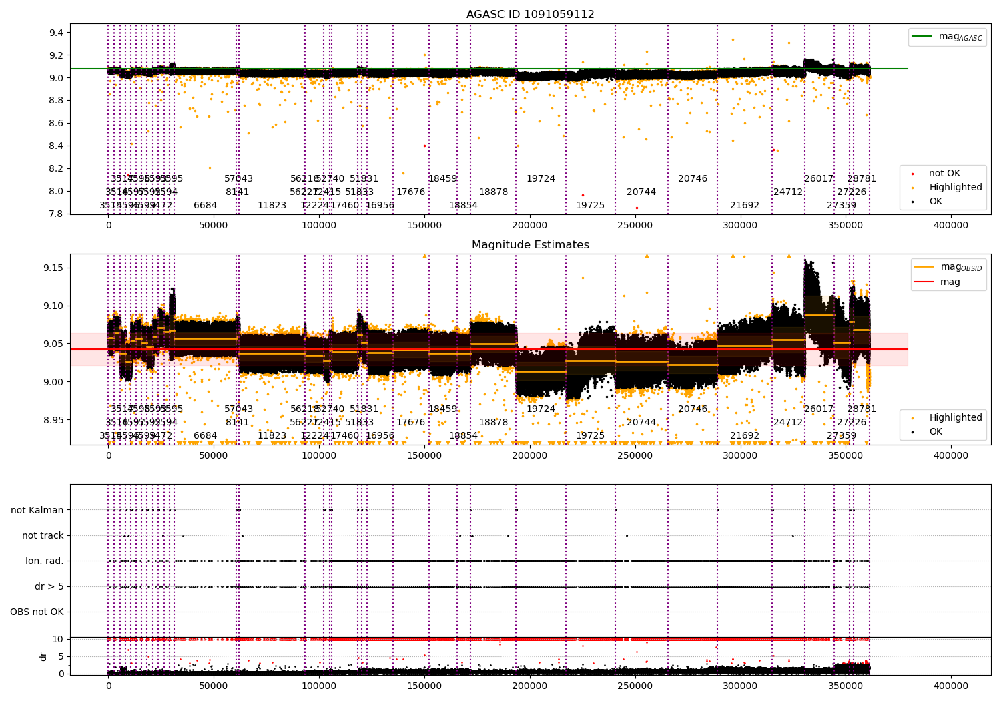Click the green mag AGASC legend entry
Viewport: 1001px width, 701px height.
coord(946,37)
